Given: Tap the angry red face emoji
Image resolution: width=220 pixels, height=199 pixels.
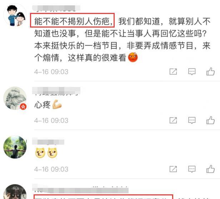Looking at the screenshot, I should (133, 57).
